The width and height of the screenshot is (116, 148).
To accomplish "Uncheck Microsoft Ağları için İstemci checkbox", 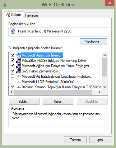I will (x=13, y=55).
